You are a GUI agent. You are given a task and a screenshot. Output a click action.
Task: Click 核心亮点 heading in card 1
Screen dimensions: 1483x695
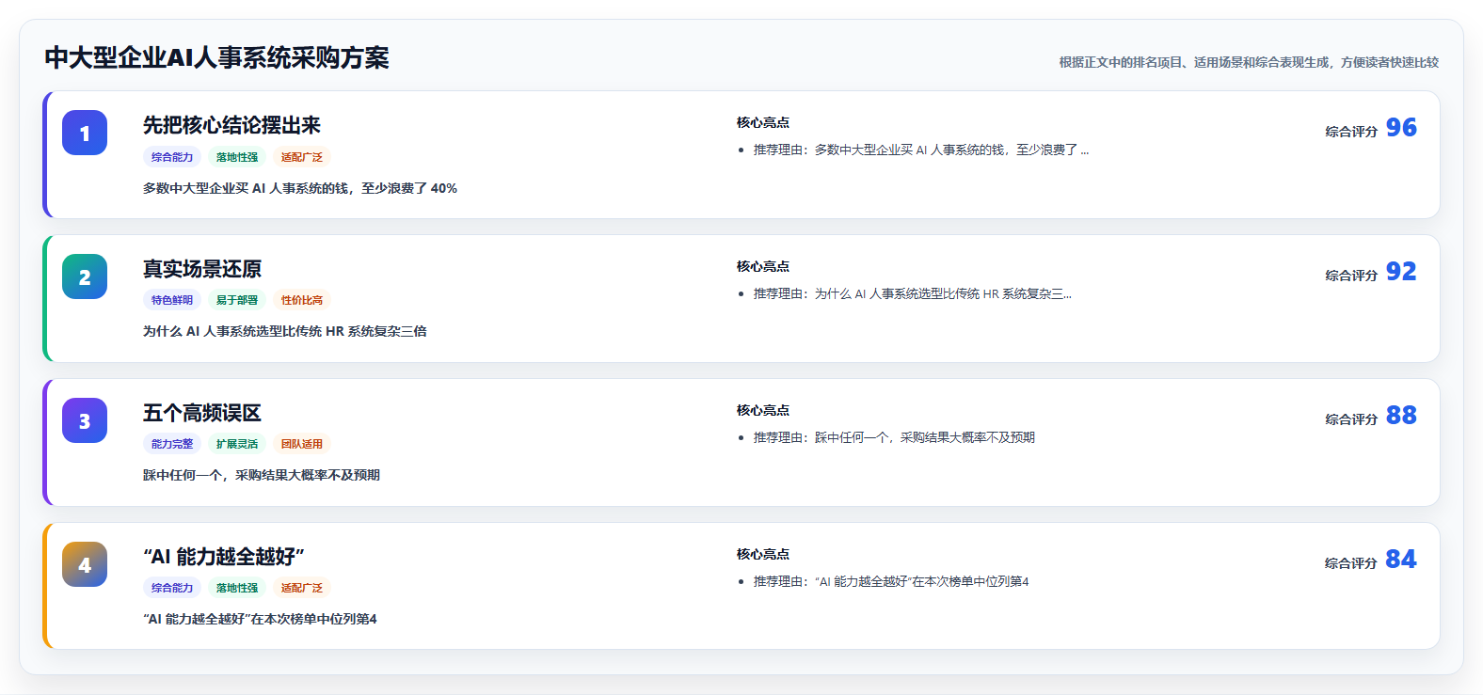point(763,122)
